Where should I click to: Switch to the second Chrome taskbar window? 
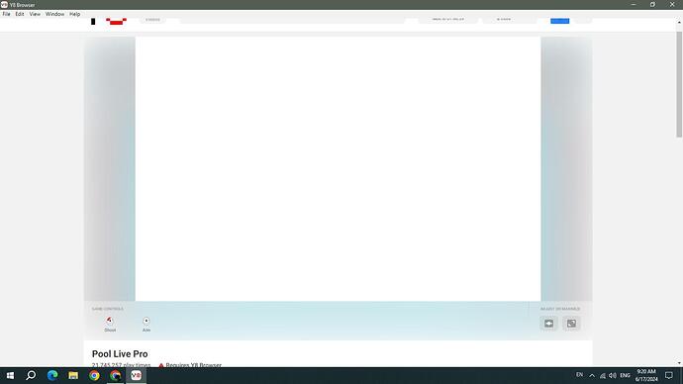pyautogui.click(x=115, y=375)
